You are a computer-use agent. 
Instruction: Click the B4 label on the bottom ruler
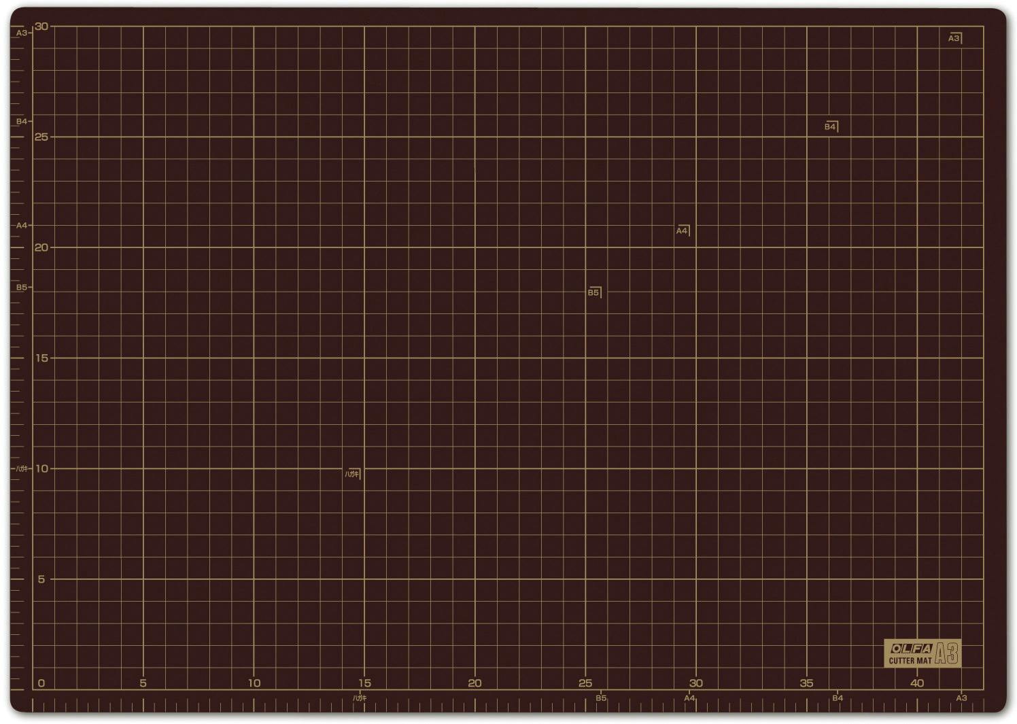click(838, 698)
